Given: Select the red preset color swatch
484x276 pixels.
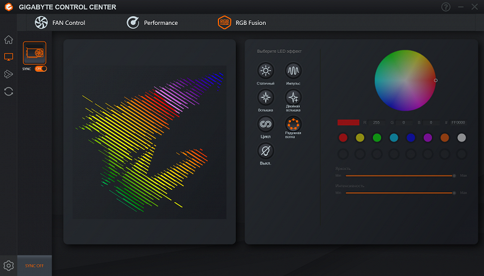Looking at the screenshot, I should (x=343, y=138).
